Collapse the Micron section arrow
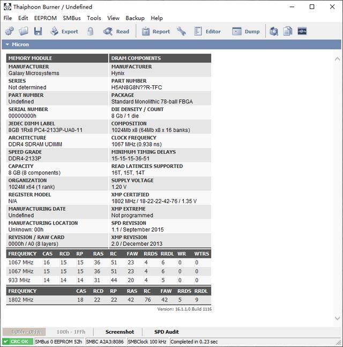Viewport: 343px width, 347px height. (x=8, y=45)
